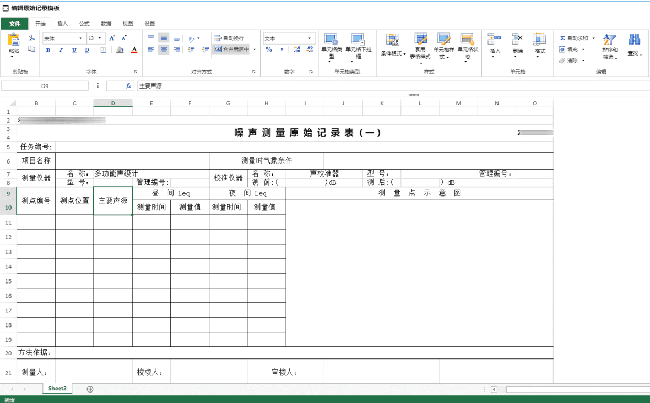This screenshot has height=403, width=650.
Task: Click the Align left icon
Action: 151,50
